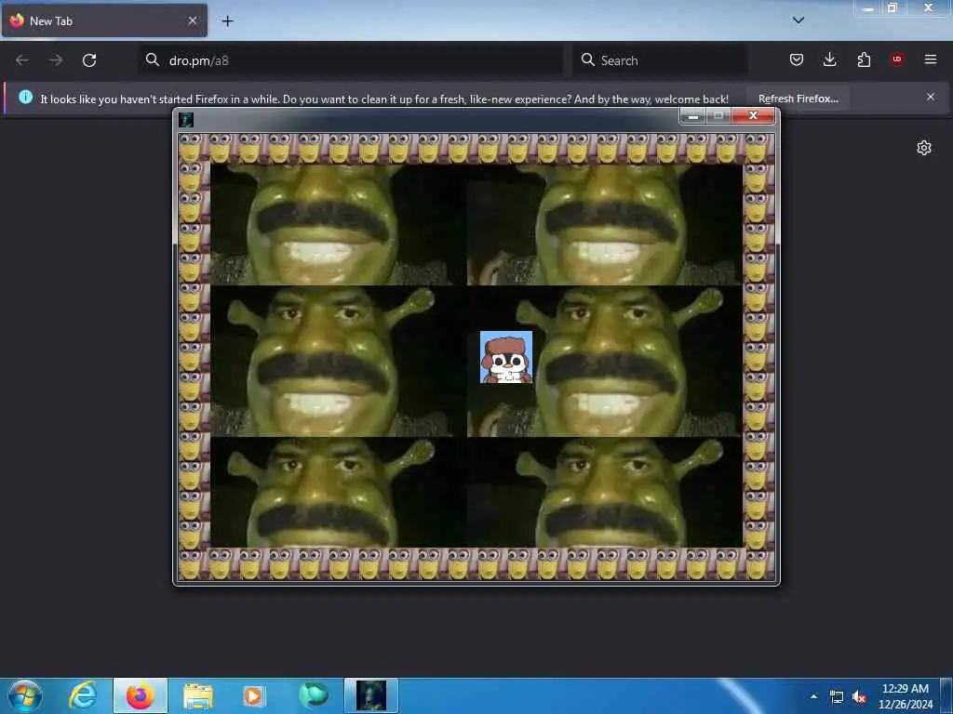Open Windows Explorer from taskbar
Viewport: 953px width, 714px height.
point(198,695)
